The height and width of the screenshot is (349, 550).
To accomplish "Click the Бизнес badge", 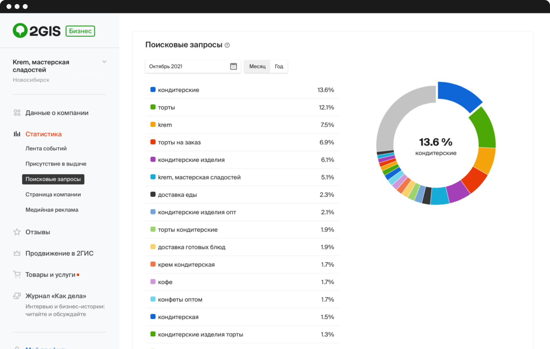I will click(x=80, y=31).
